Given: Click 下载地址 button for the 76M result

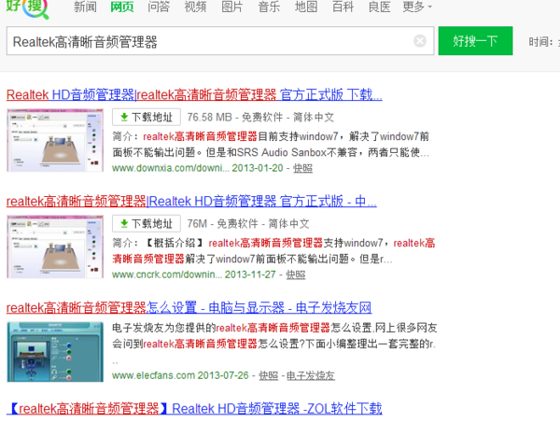Looking at the screenshot, I should pyautogui.click(x=147, y=223).
